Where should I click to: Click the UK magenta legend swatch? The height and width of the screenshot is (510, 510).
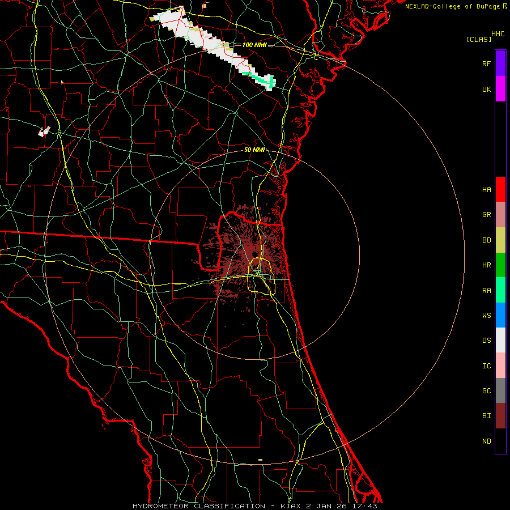[500, 89]
